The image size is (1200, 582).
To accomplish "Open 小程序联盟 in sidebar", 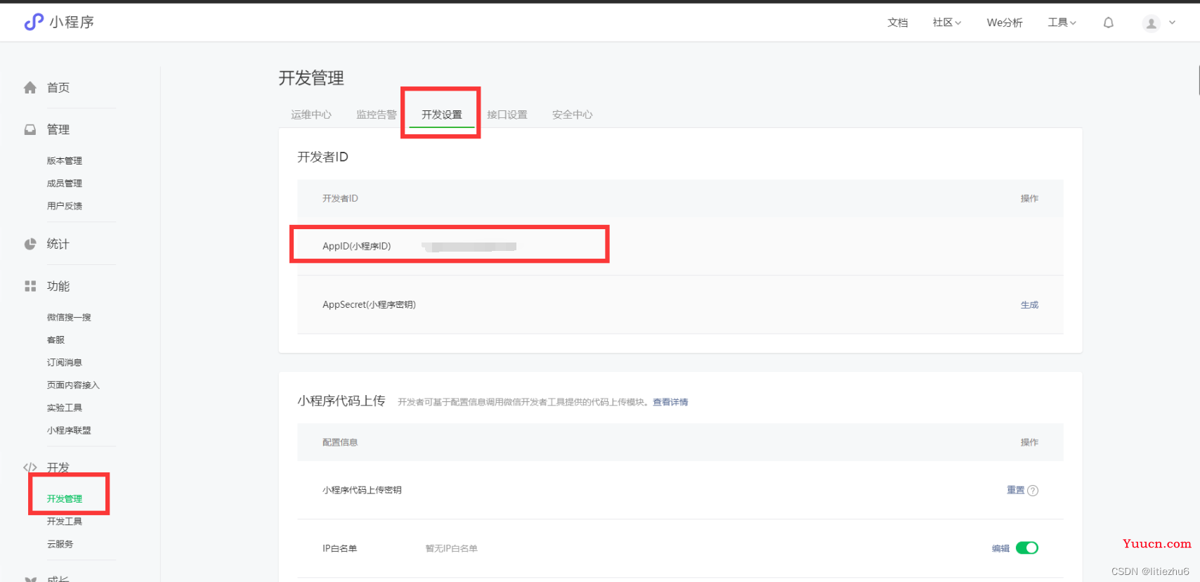I will click(69, 430).
